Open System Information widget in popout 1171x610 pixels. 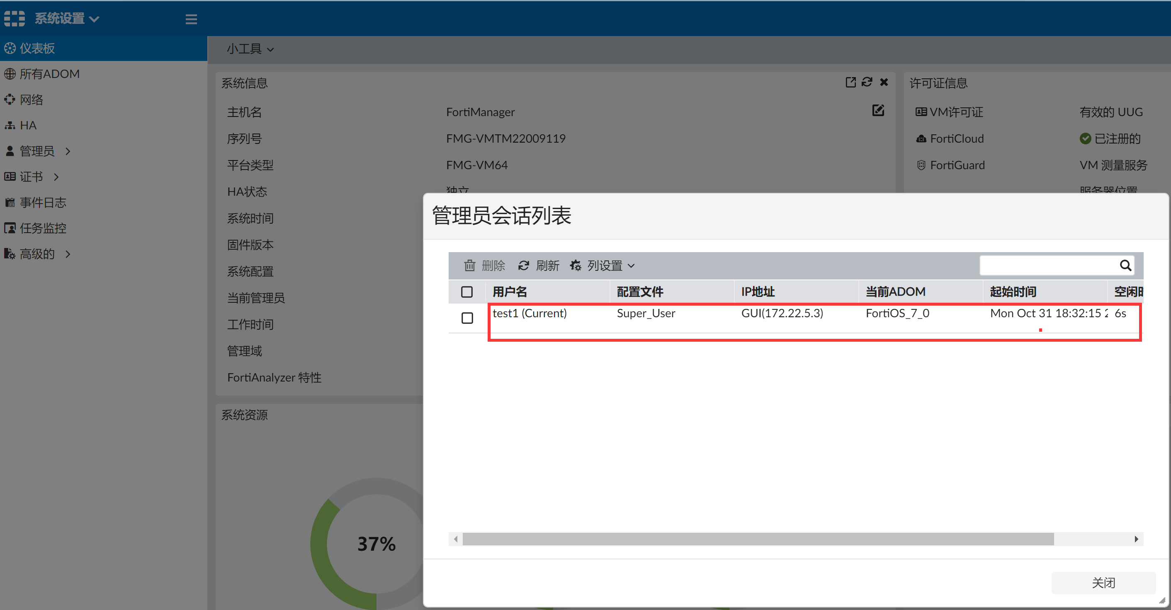tap(850, 82)
